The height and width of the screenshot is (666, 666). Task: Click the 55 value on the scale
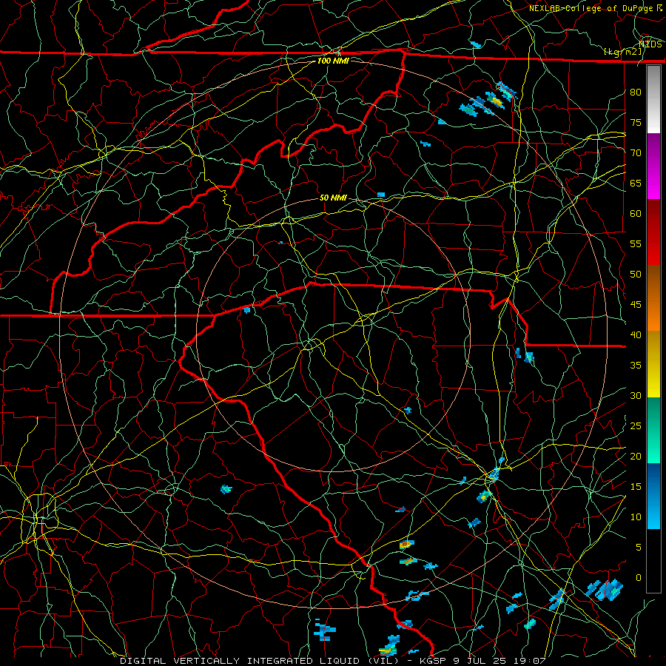pos(636,244)
